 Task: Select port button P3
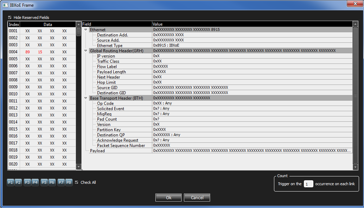click(x=27, y=182)
